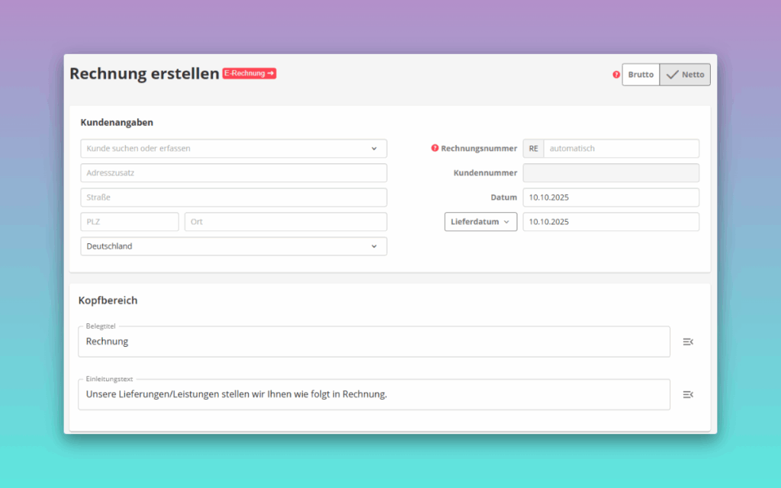
Task: Click the RE prefix of the Rechnungsnummer
Action: pyautogui.click(x=533, y=148)
